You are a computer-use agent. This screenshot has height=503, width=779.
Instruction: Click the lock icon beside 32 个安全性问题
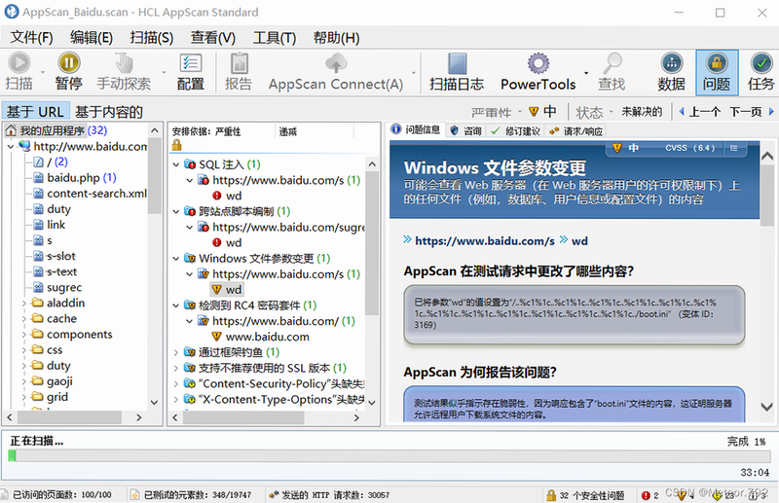[x=551, y=495]
